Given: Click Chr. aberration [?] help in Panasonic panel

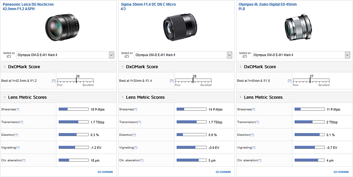Looking at the screenshot, I should [24, 161].
